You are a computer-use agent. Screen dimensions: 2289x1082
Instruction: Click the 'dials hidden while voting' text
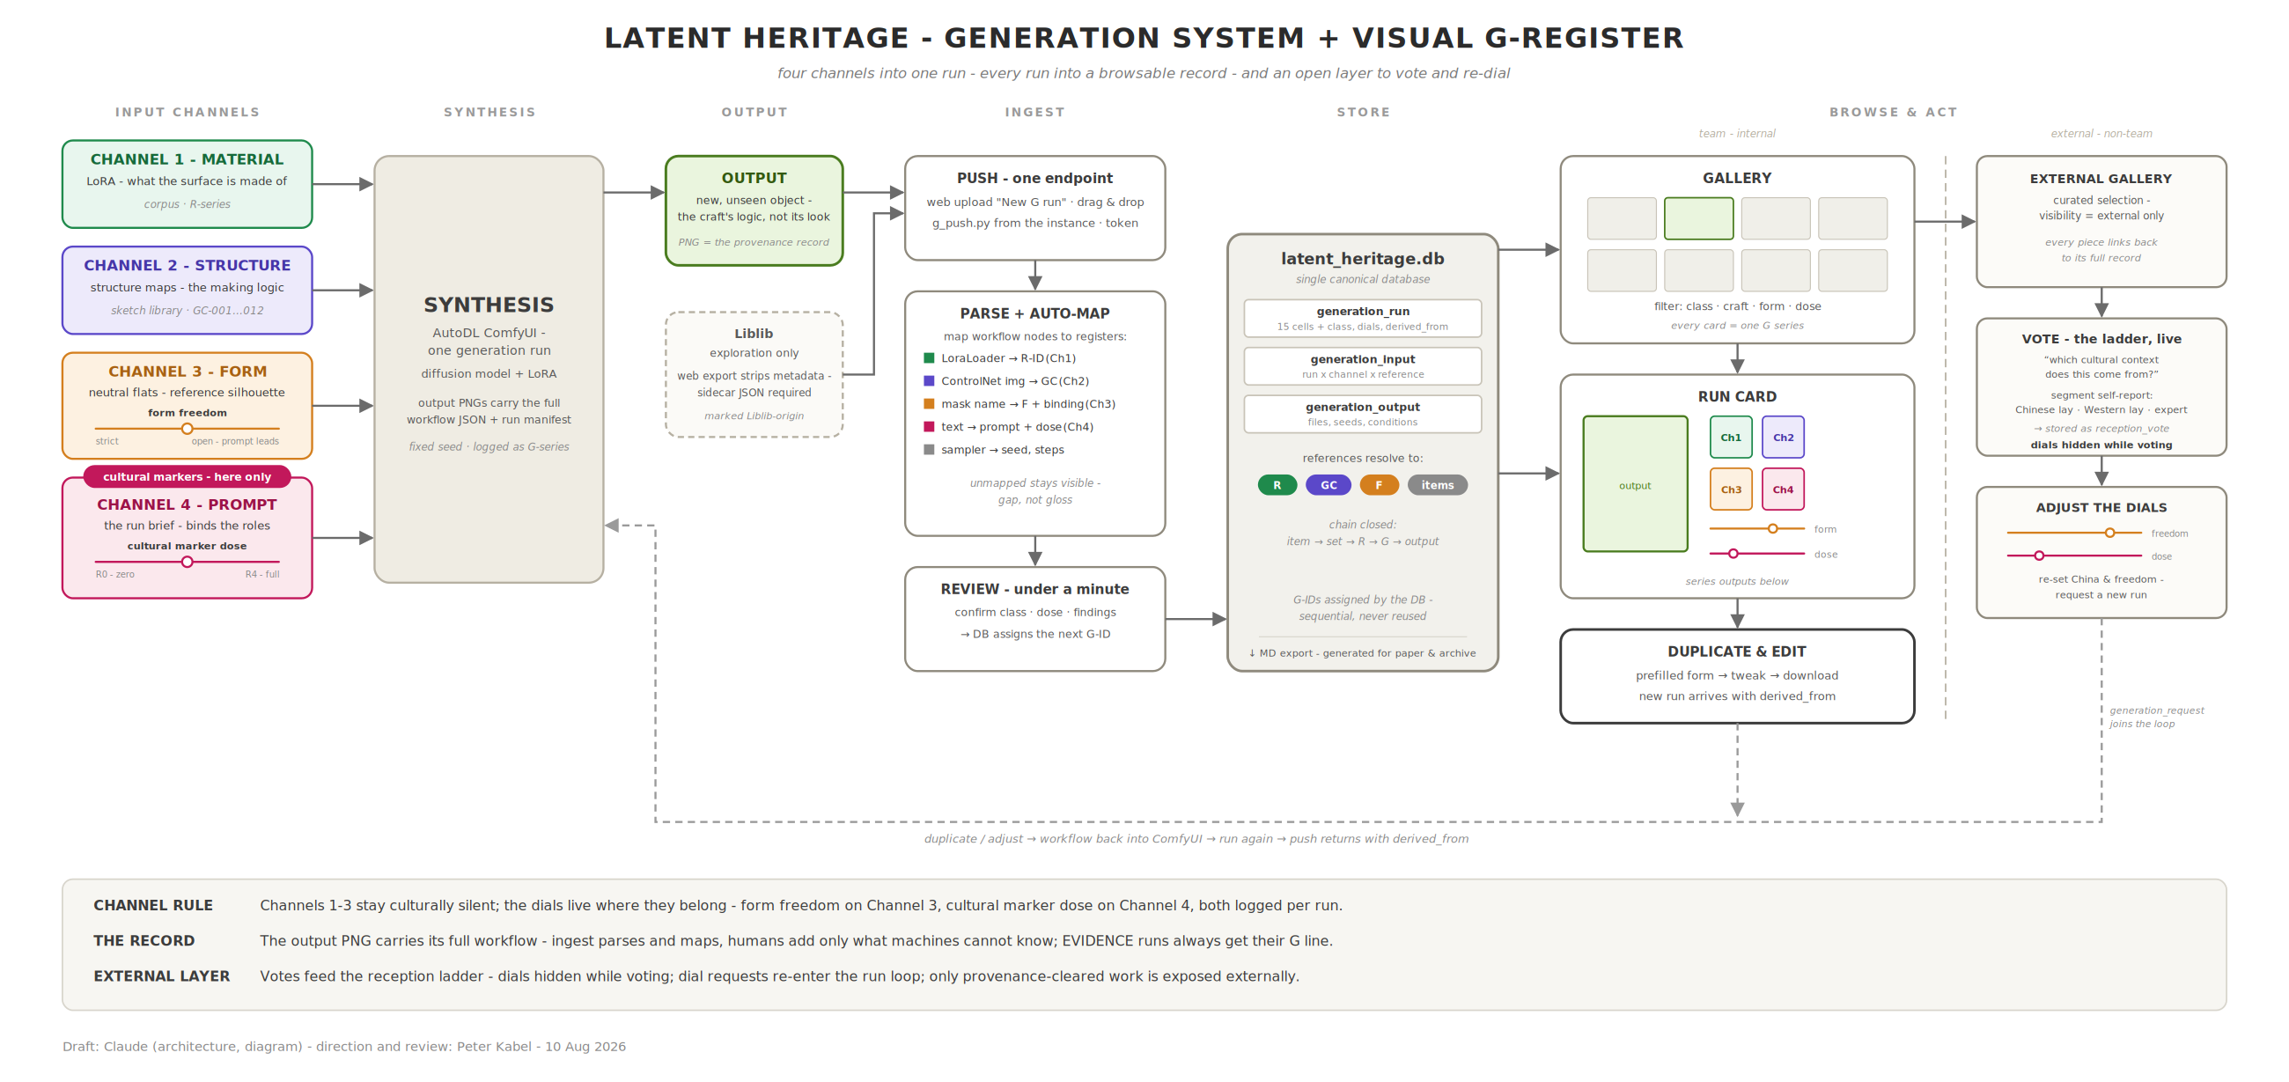coord(2101,445)
